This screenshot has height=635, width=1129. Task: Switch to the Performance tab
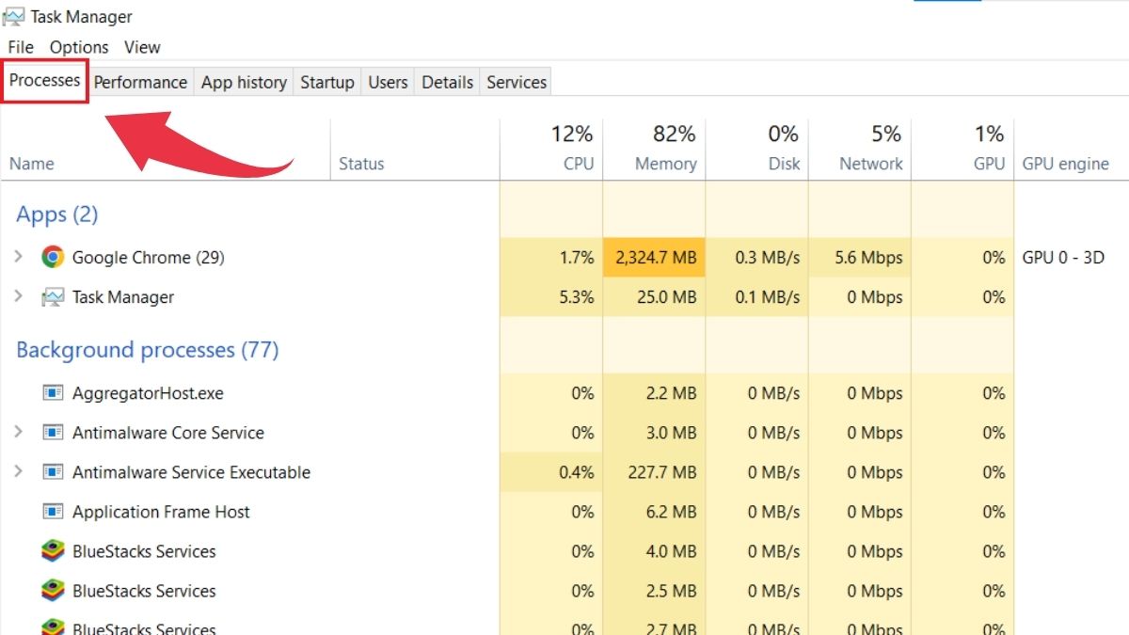pyautogui.click(x=140, y=82)
